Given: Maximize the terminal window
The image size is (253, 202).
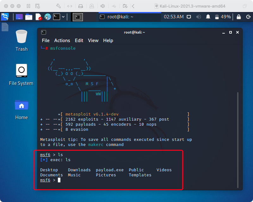Looking at the screenshot, I should 231,32.
